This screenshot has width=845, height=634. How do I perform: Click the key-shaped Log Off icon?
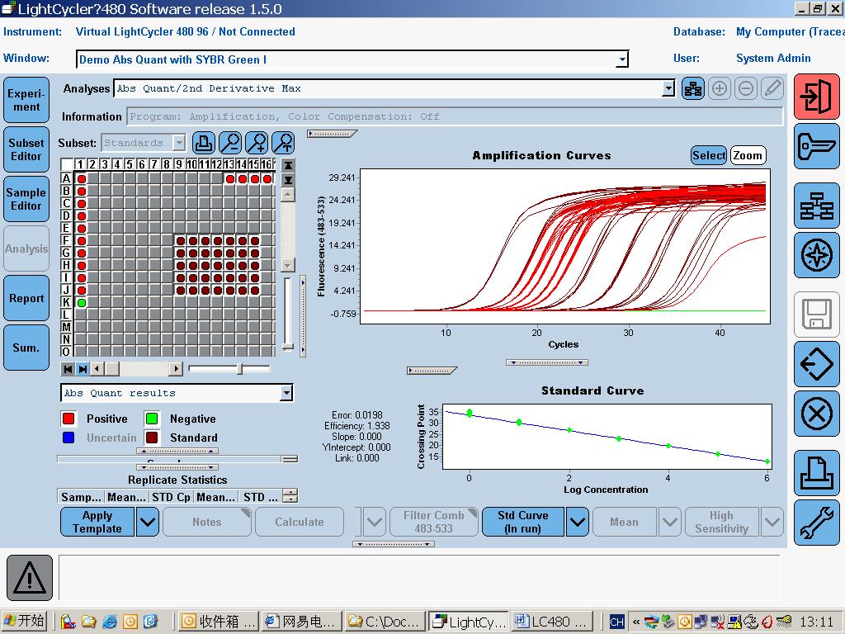click(816, 146)
